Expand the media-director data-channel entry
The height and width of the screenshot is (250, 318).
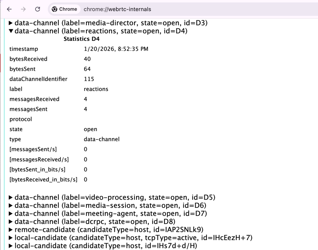pyautogui.click(x=11, y=23)
